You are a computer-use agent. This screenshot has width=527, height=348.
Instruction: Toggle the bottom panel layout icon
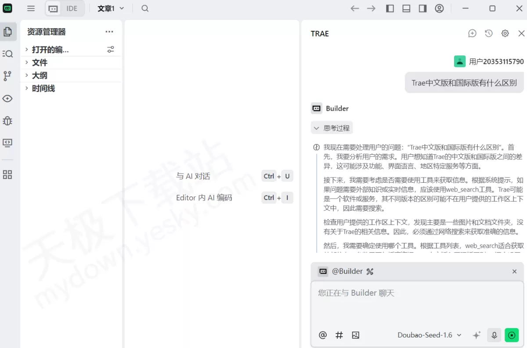tap(406, 8)
